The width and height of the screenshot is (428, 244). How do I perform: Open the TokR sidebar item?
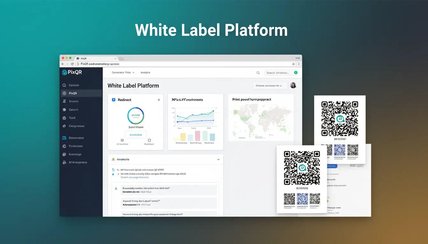click(81, 118)
